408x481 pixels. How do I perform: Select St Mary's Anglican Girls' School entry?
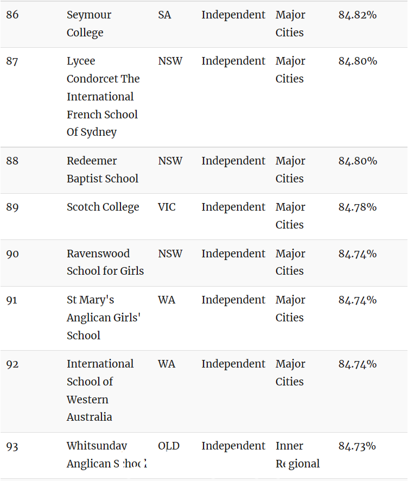coord(104,318)
